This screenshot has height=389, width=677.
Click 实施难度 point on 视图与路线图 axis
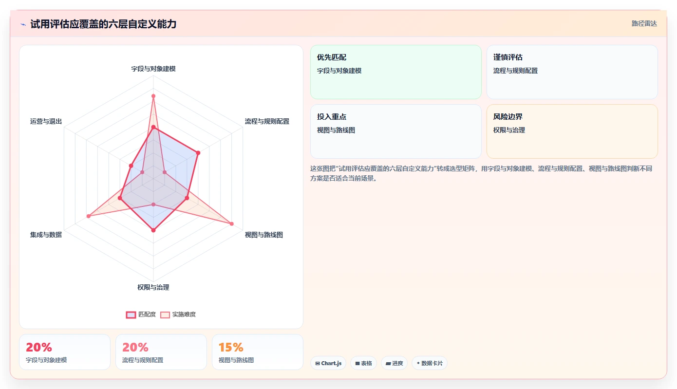point(231,223)
